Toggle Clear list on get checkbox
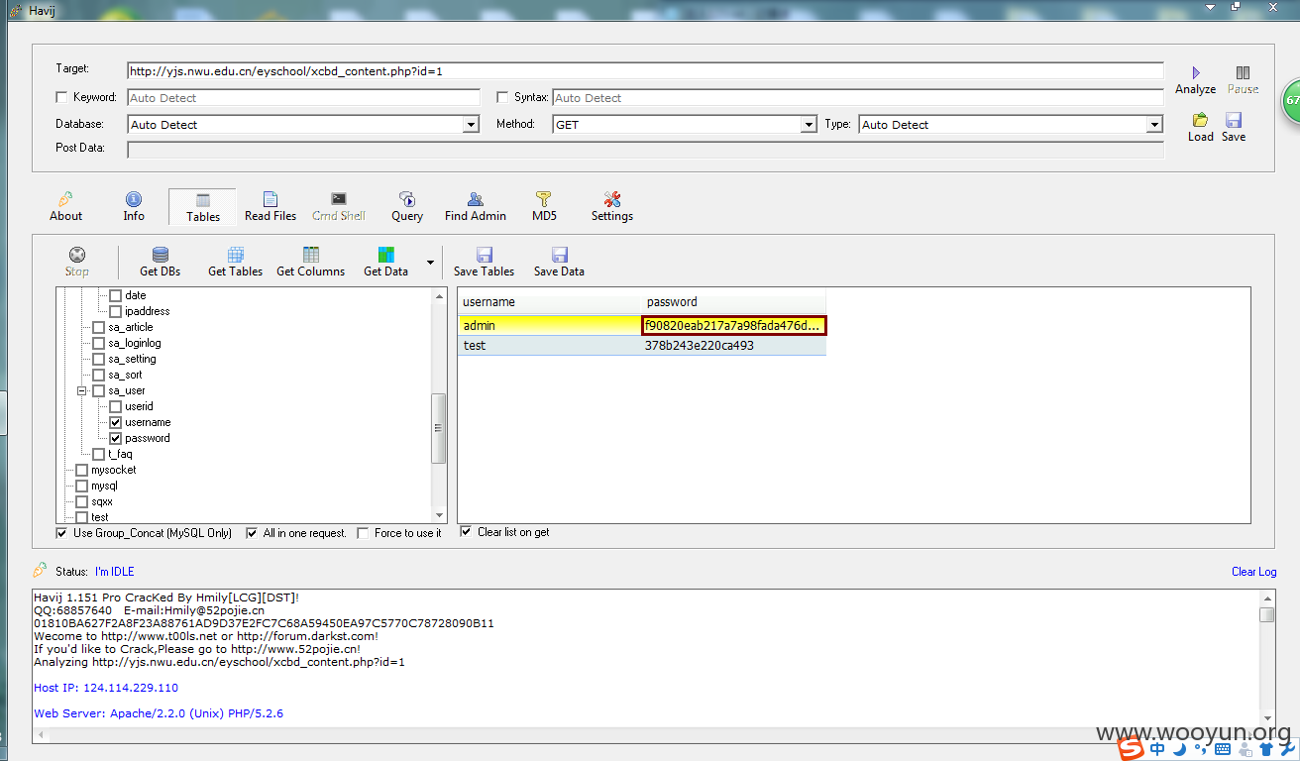Viewport: 1300px width, 761px height. pos(467,532)
